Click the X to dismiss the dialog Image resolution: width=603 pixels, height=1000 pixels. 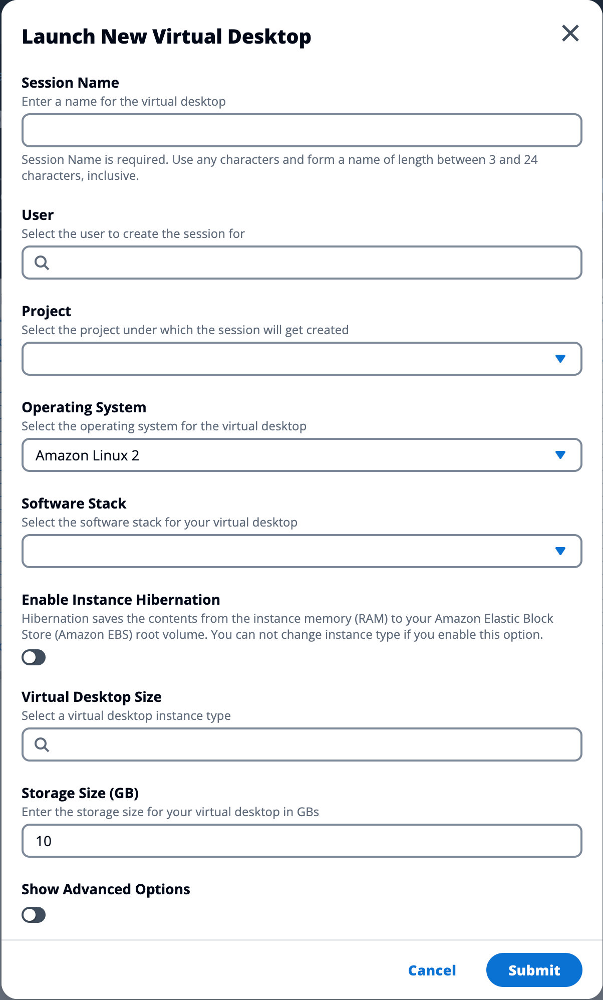(x=570, y=34)
